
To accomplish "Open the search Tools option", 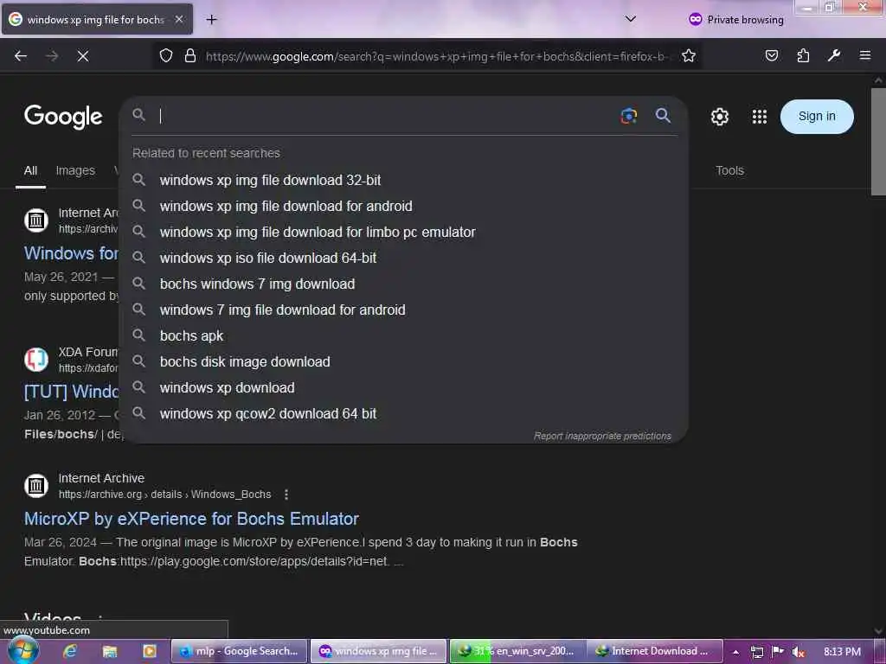I will [729, 170].
